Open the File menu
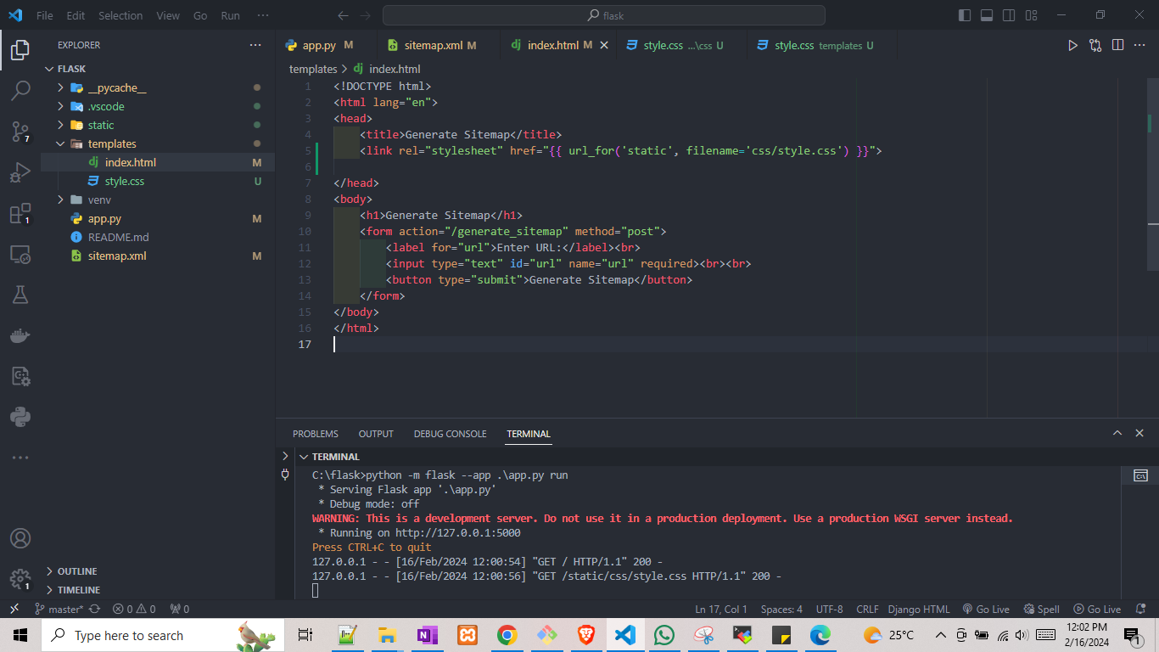 pyautogui.click(x=44, y=15)
